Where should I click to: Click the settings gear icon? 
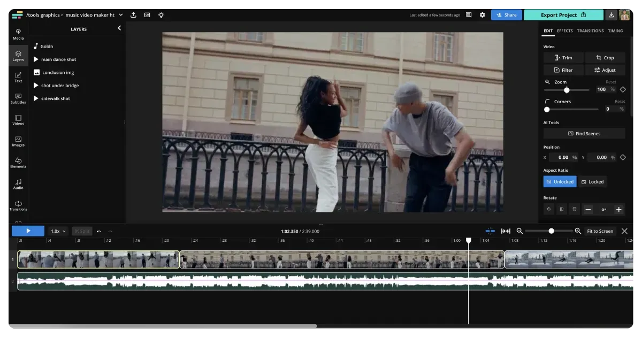pyautogui.click(x=482, y=15)
